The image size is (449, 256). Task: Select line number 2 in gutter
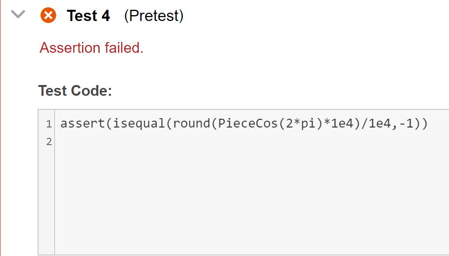click(49, 142)
